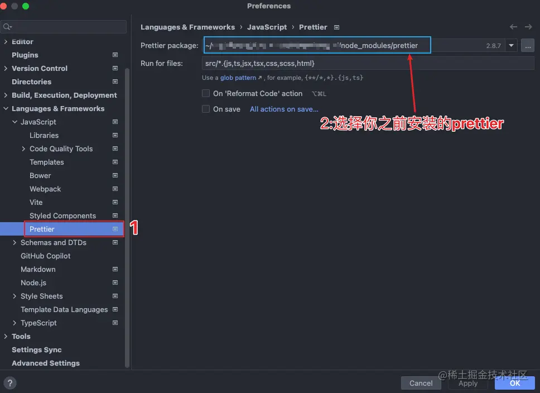Expand the Style Sheets node
The image size is (540, 393).
[15, 296]
